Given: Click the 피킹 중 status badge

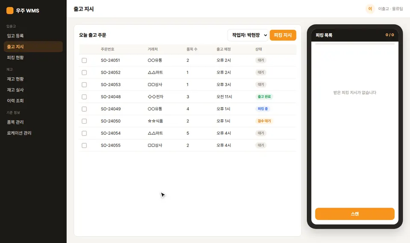Looking at the screenshot, I should (x=263, y=109).
